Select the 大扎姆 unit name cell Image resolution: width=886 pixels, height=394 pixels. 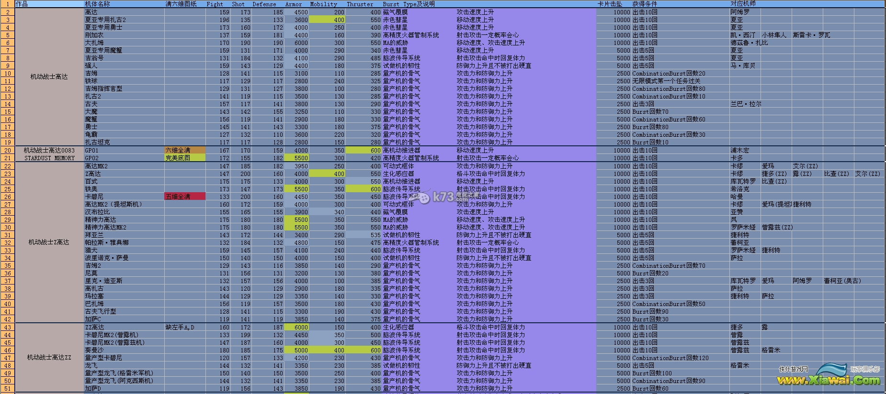pyautogui.click(x=124, y=43)
